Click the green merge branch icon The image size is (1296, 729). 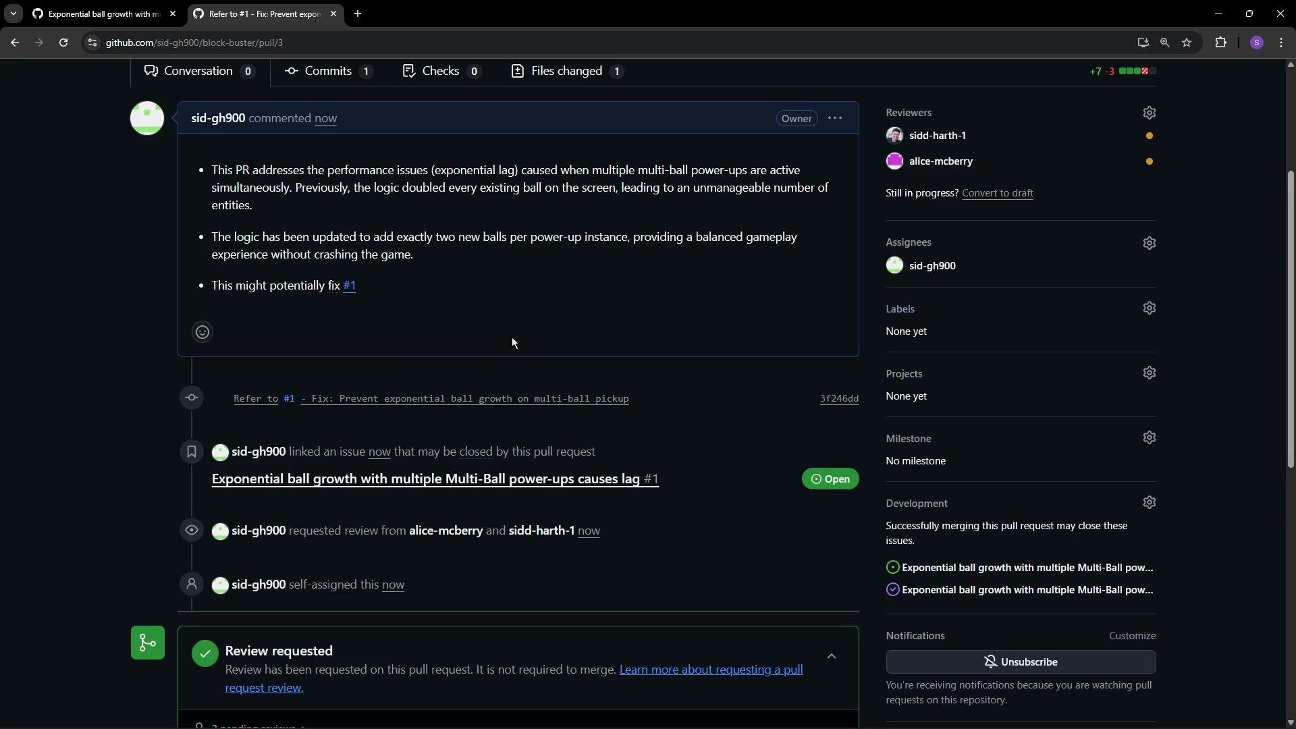click(x=148, y=643)
